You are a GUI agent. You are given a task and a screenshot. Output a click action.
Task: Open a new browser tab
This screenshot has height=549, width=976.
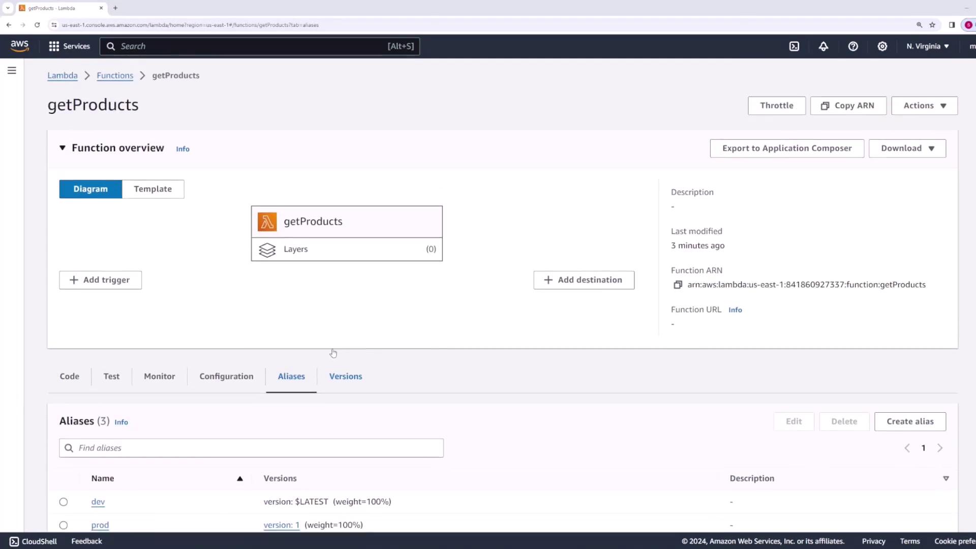click(x=115, y=8)
